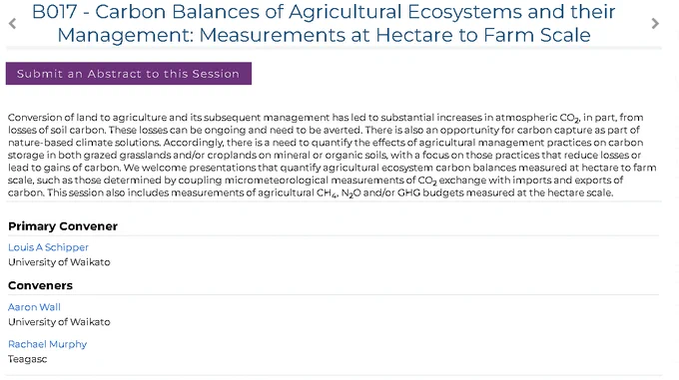Viewport: 679px width, 380px height.
Task: Click the Teagasc affiliation text
Action: (27, 359)
